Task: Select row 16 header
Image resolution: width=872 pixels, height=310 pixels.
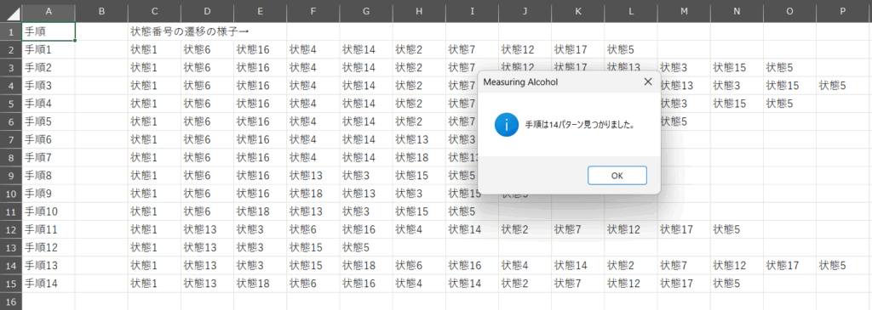Action: (x=10, y=302)
